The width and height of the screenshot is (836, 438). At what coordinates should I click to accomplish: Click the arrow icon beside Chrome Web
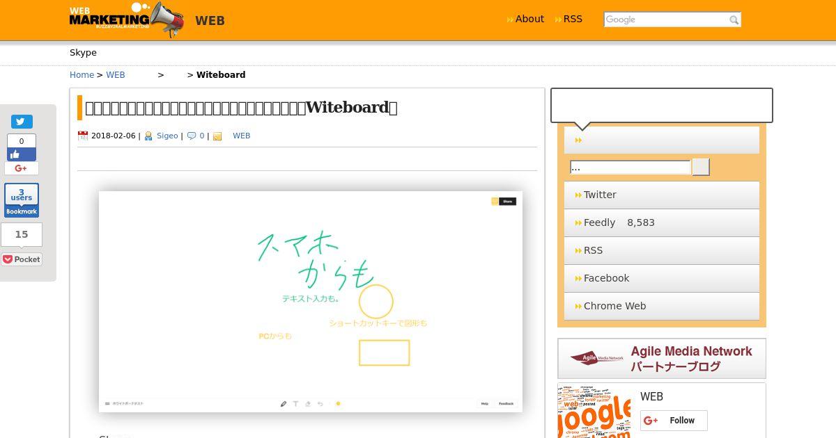pos(578,307)
